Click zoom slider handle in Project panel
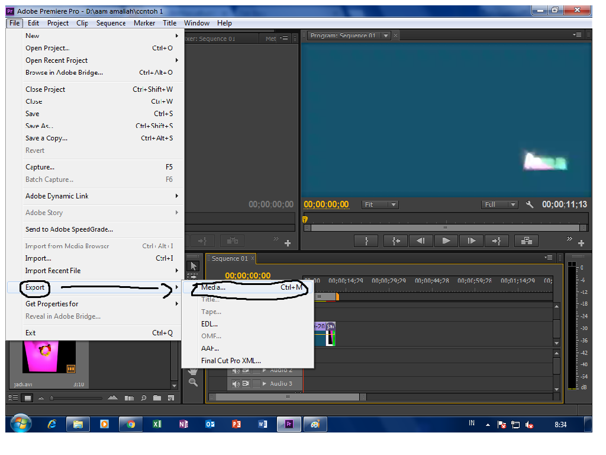This screenshot has height=455, width=606. pos(51,398)
